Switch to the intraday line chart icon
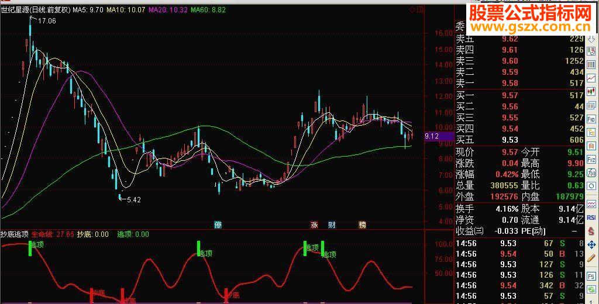599x304 pixels. pyautogui.click(x=591, y=78)
